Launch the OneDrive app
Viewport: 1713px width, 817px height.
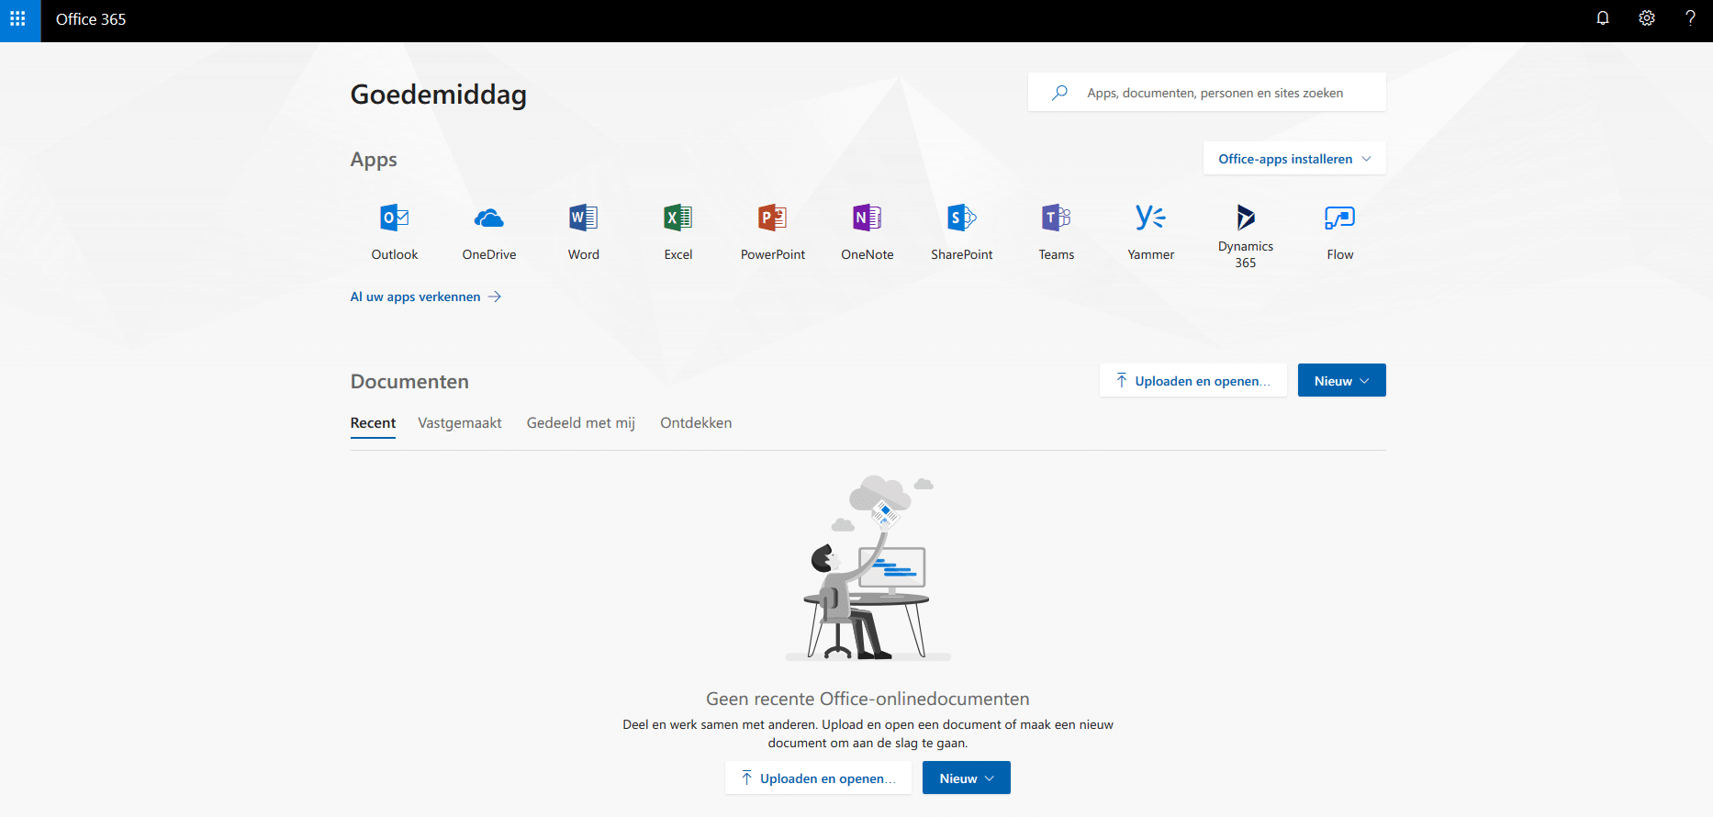[489, 231]
